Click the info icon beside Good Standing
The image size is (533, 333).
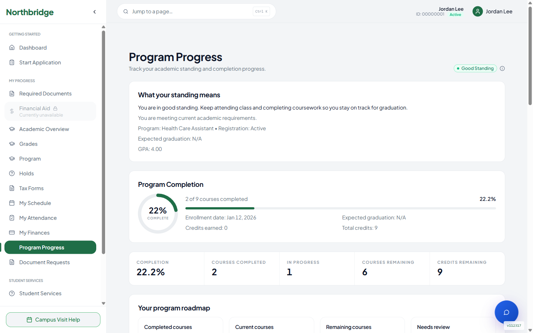(502, 68)
